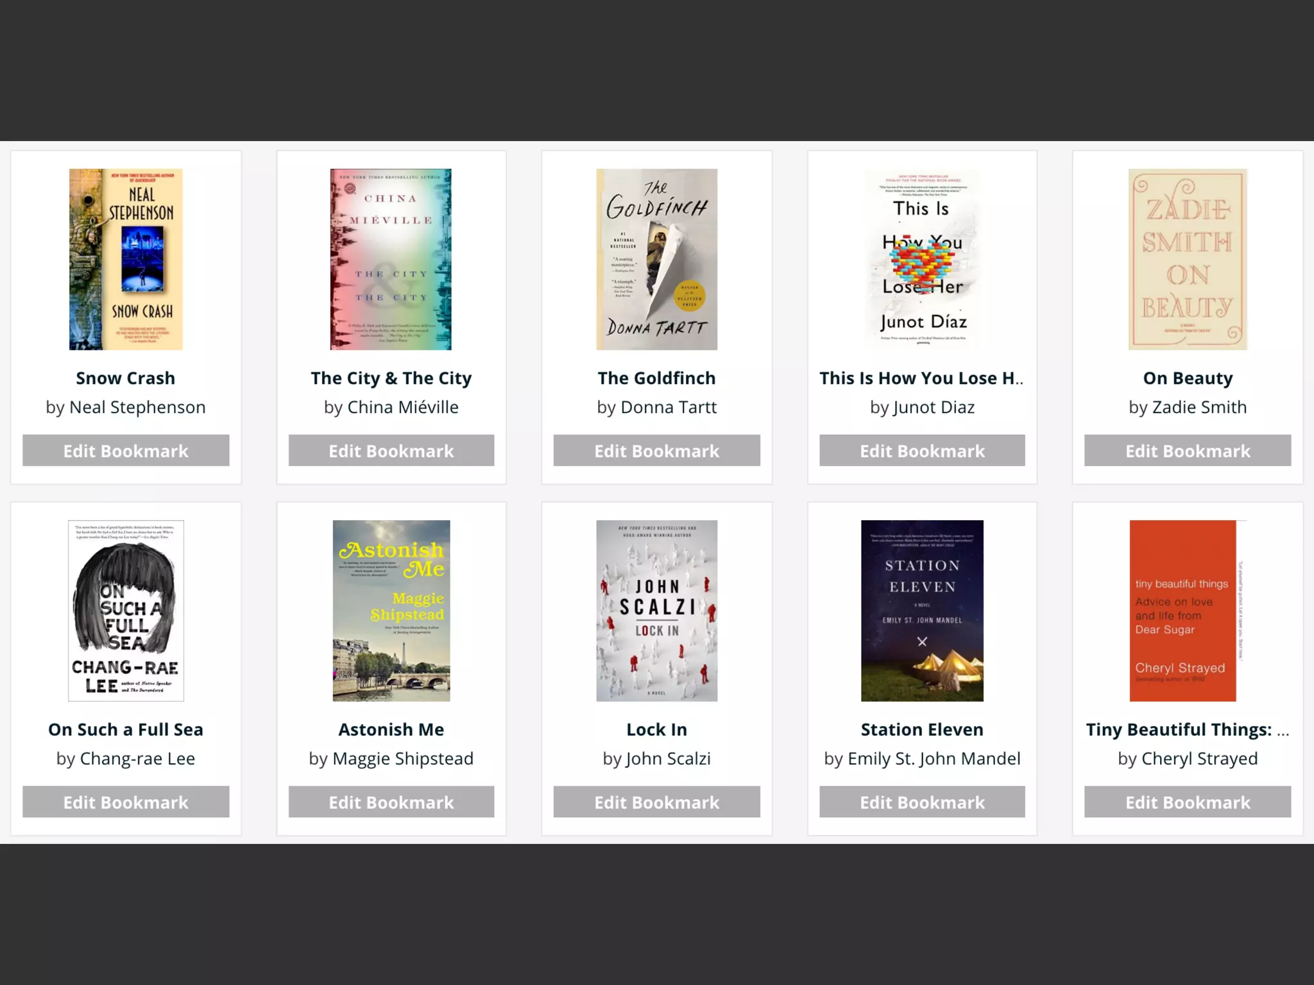Edit bookmark for Station Eleven

(922, 802)
